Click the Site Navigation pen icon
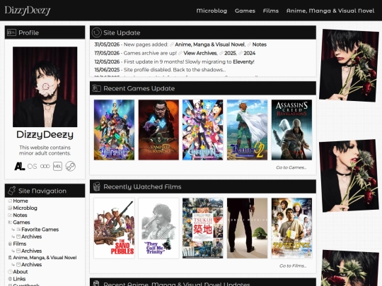 [12, 191]
